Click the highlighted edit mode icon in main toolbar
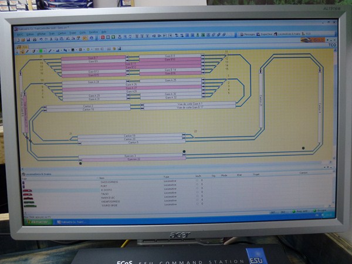 (85, 38)
